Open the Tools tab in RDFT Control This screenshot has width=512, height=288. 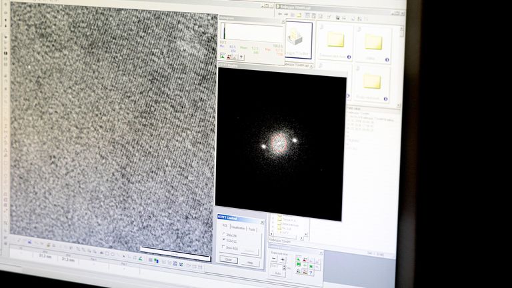click(x=252, y=229)
